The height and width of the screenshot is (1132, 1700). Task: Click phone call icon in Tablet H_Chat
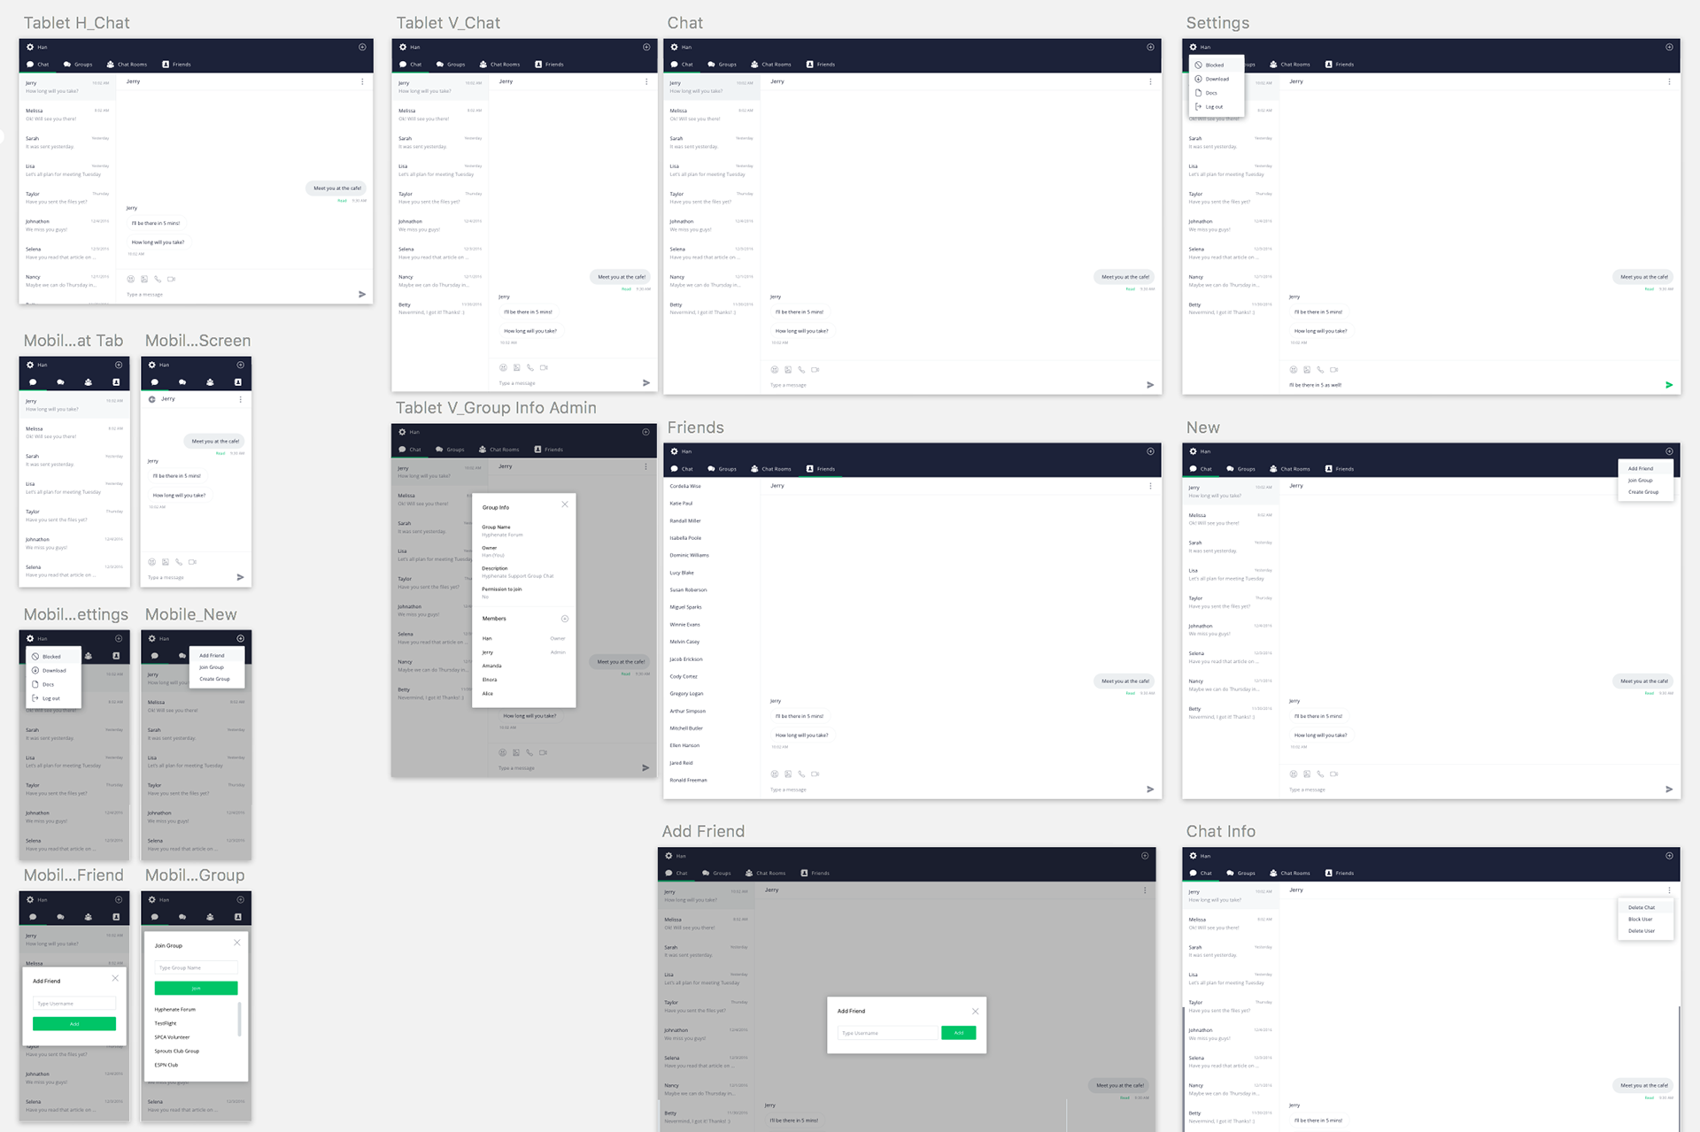158,279
